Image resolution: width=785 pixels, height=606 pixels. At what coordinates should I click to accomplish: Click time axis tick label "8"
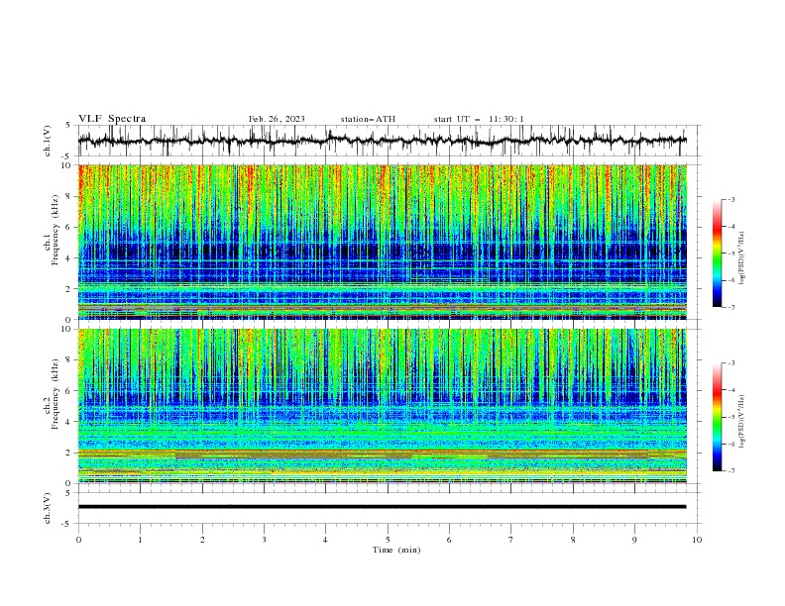click(573, 540)
